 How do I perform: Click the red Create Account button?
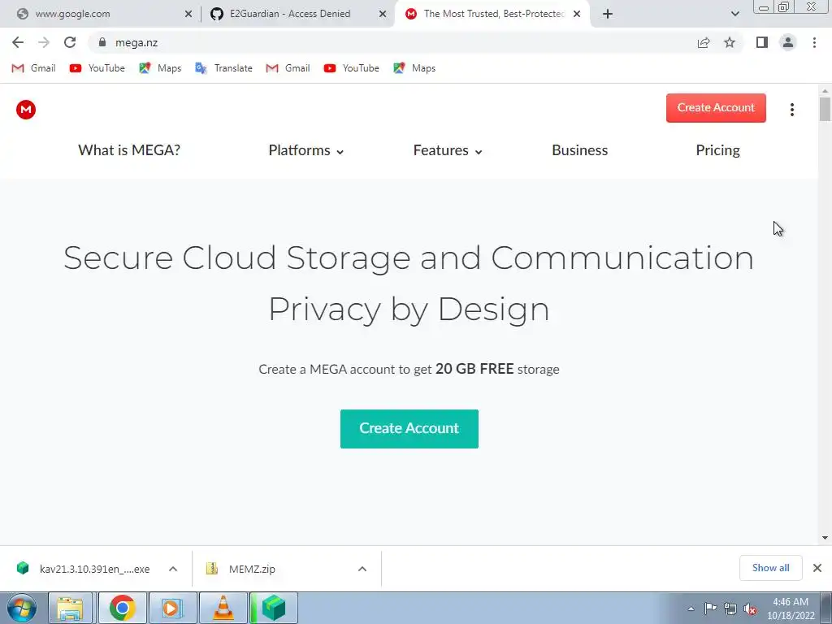click(x=716, y=108)
